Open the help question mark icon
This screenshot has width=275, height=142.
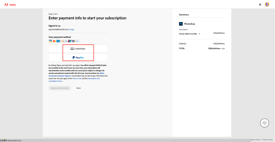tap(260, 5)
